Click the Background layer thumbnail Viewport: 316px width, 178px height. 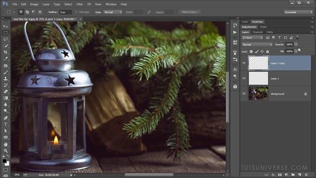coord(258,93)
